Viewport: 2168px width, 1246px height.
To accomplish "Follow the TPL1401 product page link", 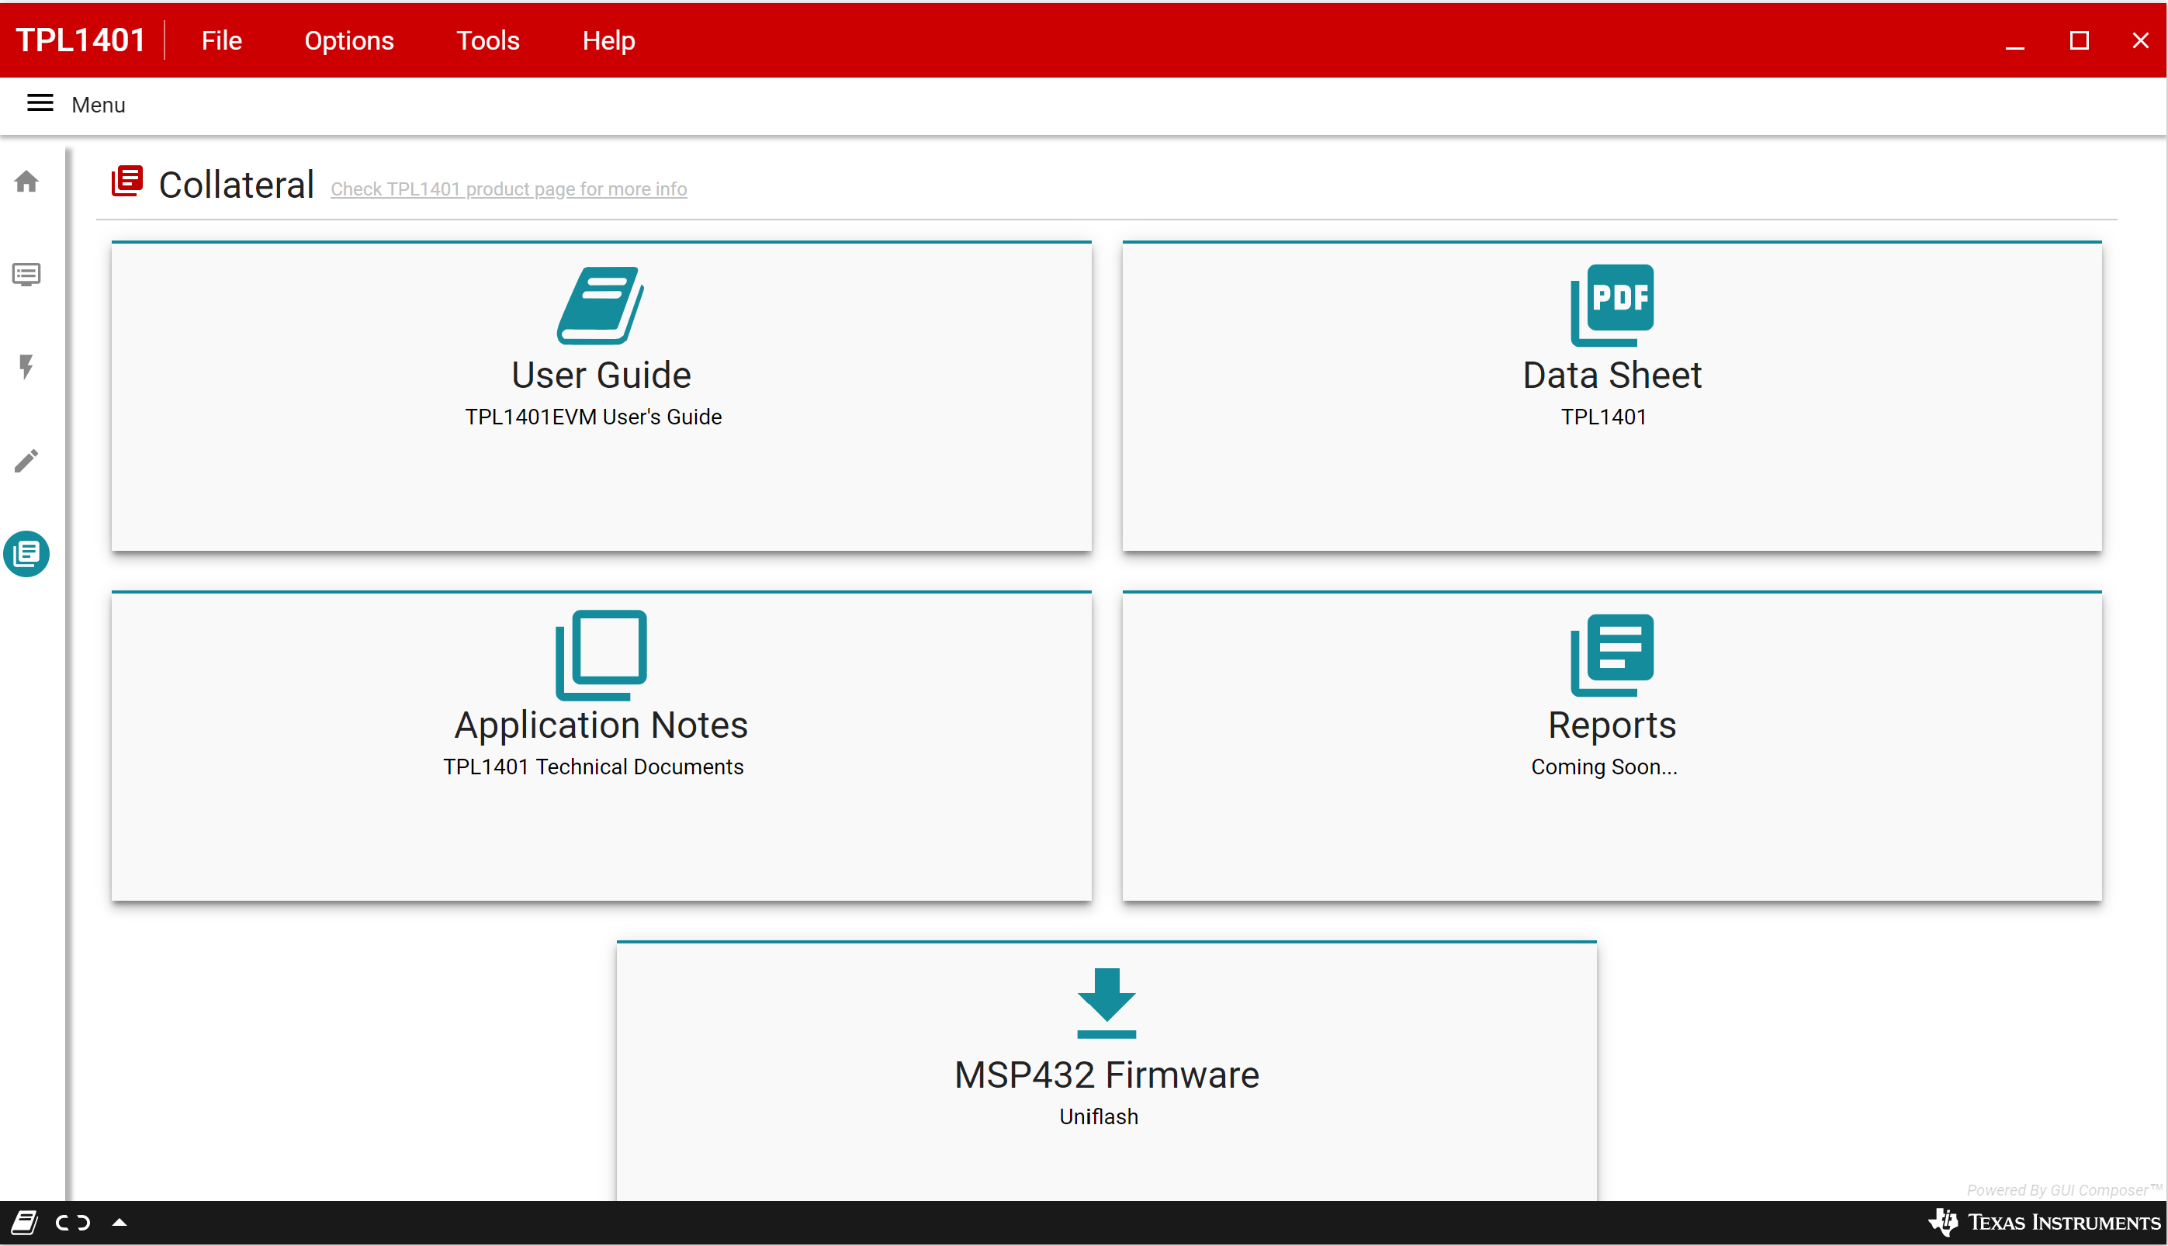I will 508,189.
